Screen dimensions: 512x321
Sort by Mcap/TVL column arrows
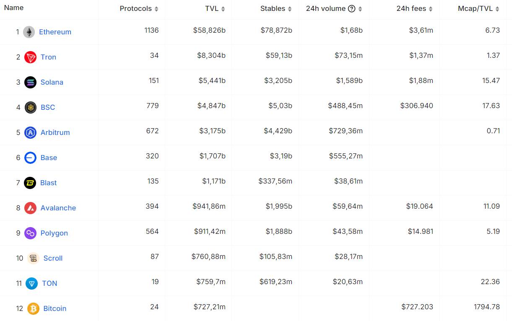coord(497,9)
